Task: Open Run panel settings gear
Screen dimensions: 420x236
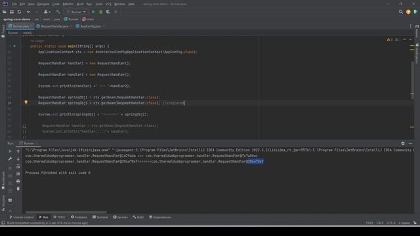Action: click(403, 144)
